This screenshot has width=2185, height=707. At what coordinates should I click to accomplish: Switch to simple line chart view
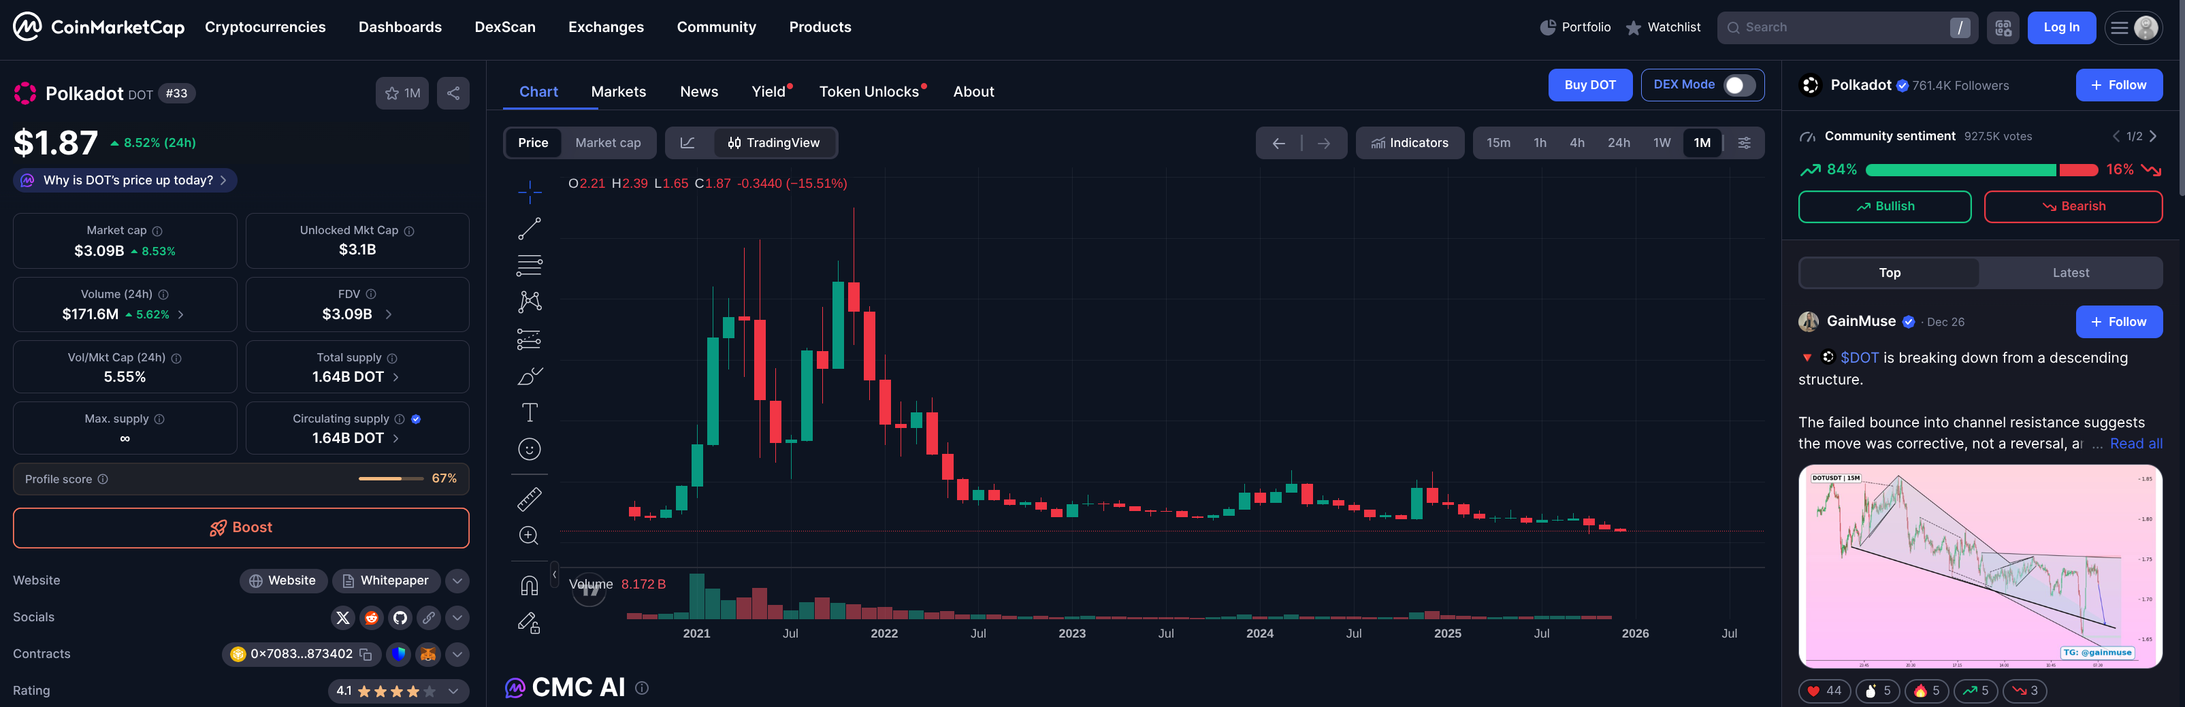click(x=687, y=142)
